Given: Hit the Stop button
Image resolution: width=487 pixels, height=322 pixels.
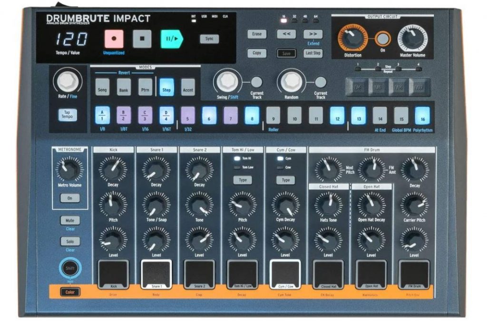Looking at the screenshot, I should point(142,39).
